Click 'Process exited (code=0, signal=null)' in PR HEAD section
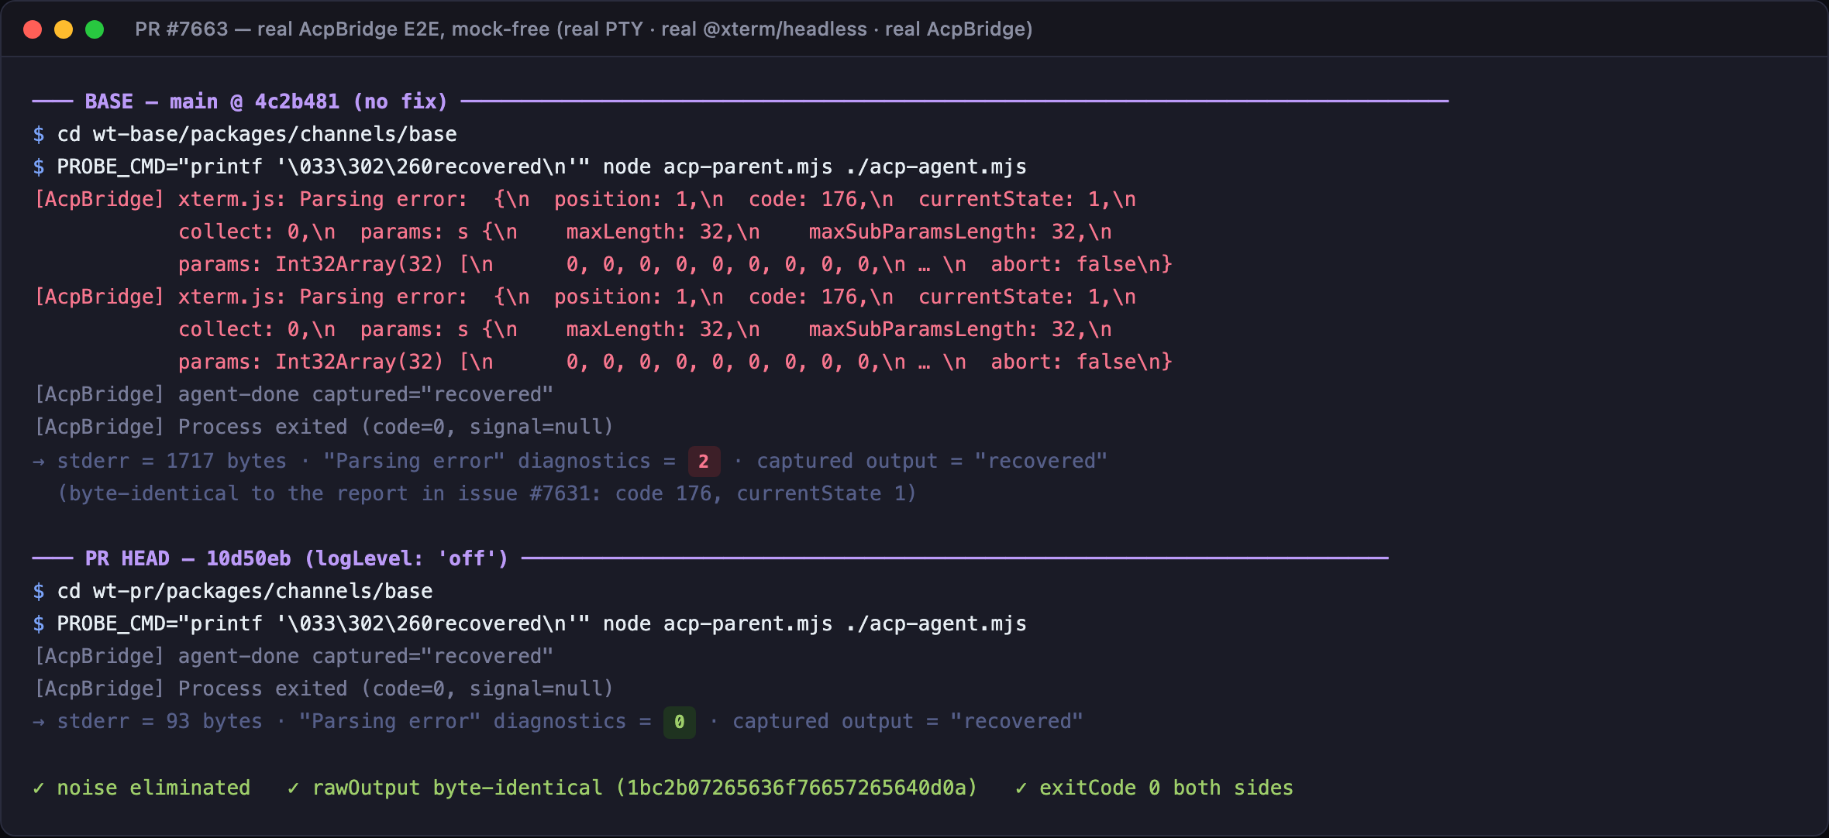Image resolution: width=1829 pixels, height=838 pixels. [x=324, y=689]
